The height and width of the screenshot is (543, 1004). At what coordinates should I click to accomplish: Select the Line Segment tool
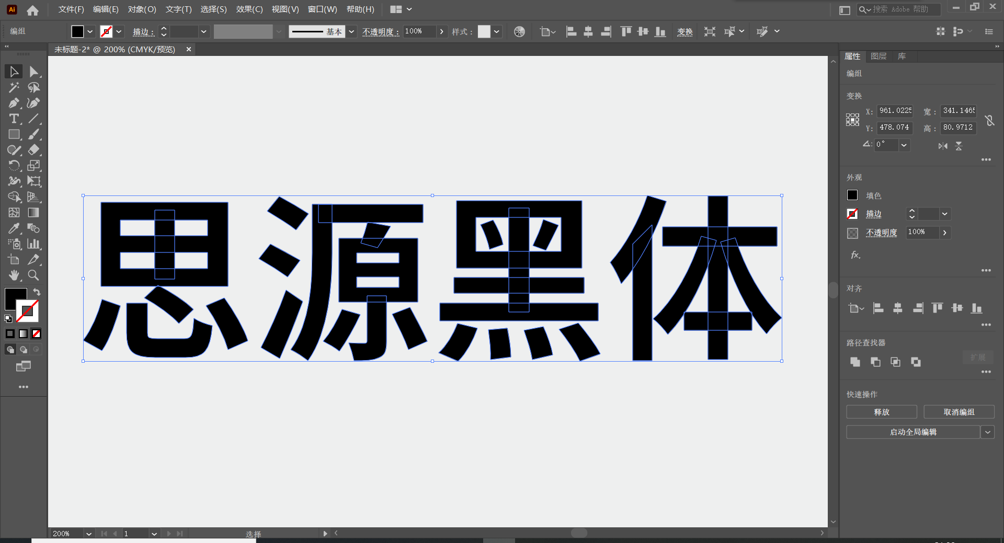(x=33, y=119)
